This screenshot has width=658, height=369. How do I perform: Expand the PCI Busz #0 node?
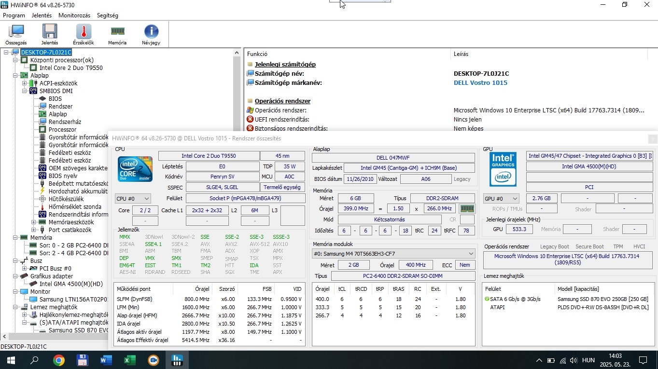25,269
